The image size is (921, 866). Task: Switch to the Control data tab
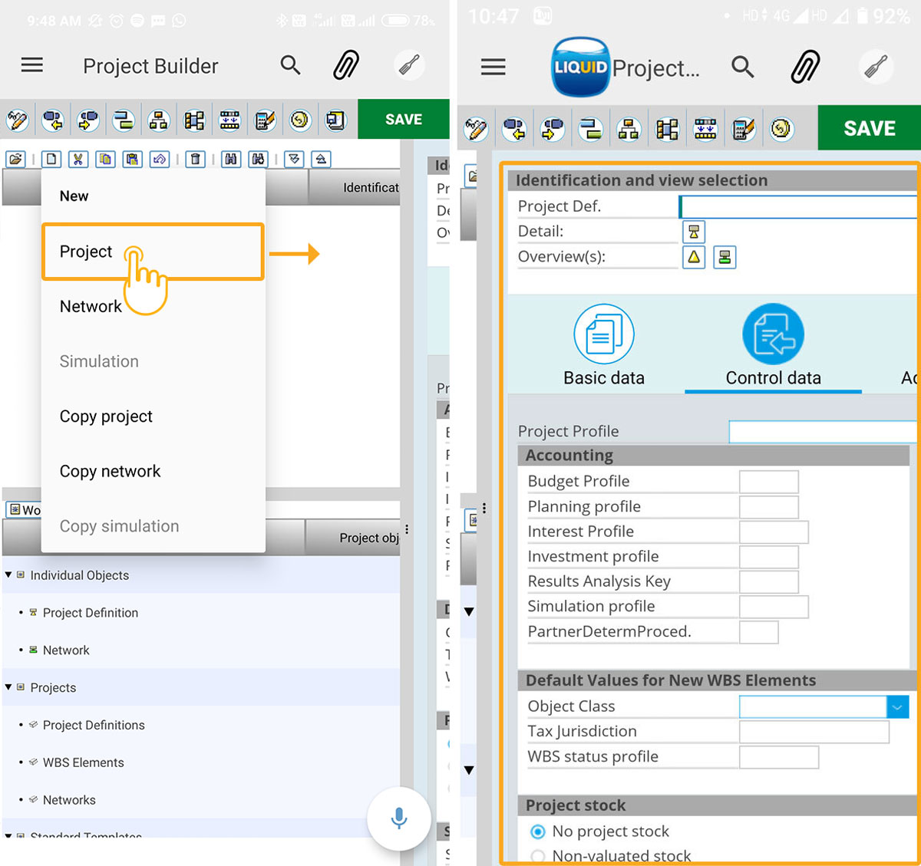pos(773,345)
